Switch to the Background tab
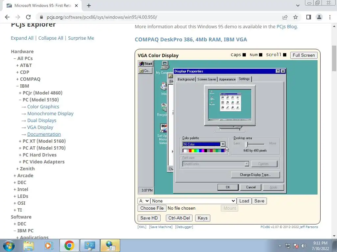This screenshot has height=252, width=337. tap(186, 79)
